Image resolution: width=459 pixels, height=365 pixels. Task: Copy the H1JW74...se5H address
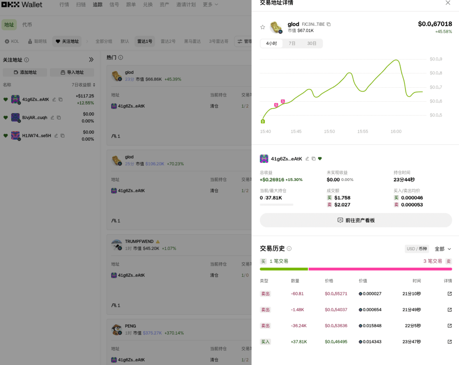[x=63, y=136]
